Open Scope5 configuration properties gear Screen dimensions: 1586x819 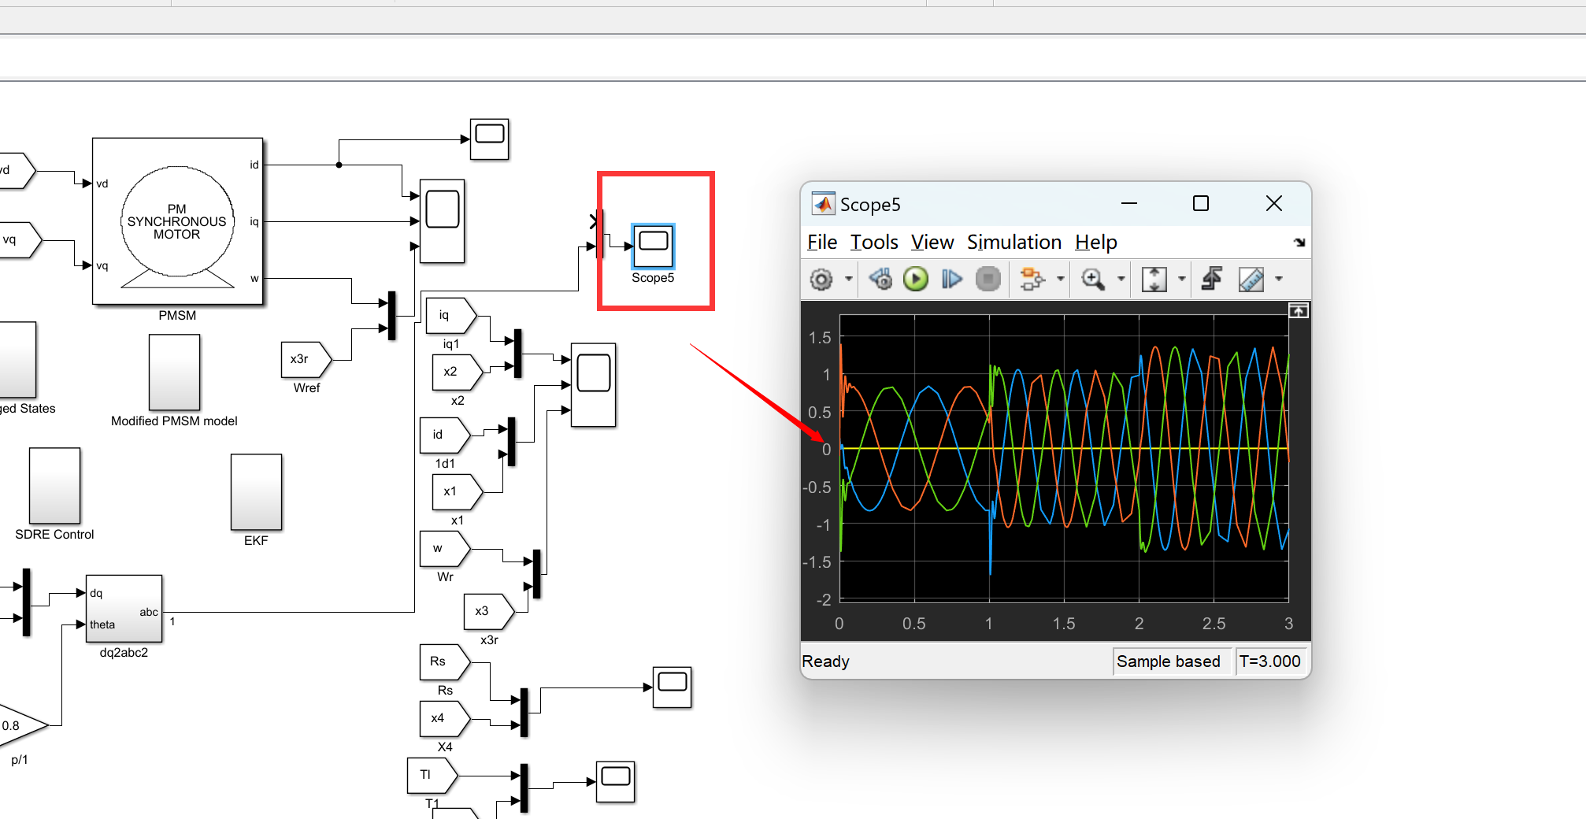[821, 279]
